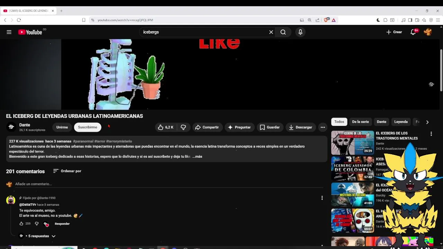This screenshot has height=249, width=443.
Task: Focus the Añade un comentario field
Action: (169, 184)
